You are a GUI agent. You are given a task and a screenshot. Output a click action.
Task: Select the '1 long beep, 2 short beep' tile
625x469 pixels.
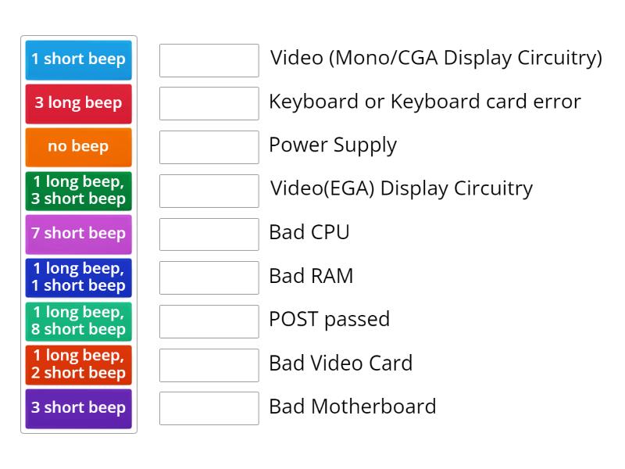point(77,364)
